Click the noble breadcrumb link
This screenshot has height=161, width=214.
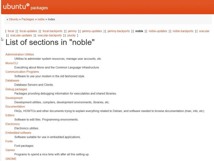41,19
